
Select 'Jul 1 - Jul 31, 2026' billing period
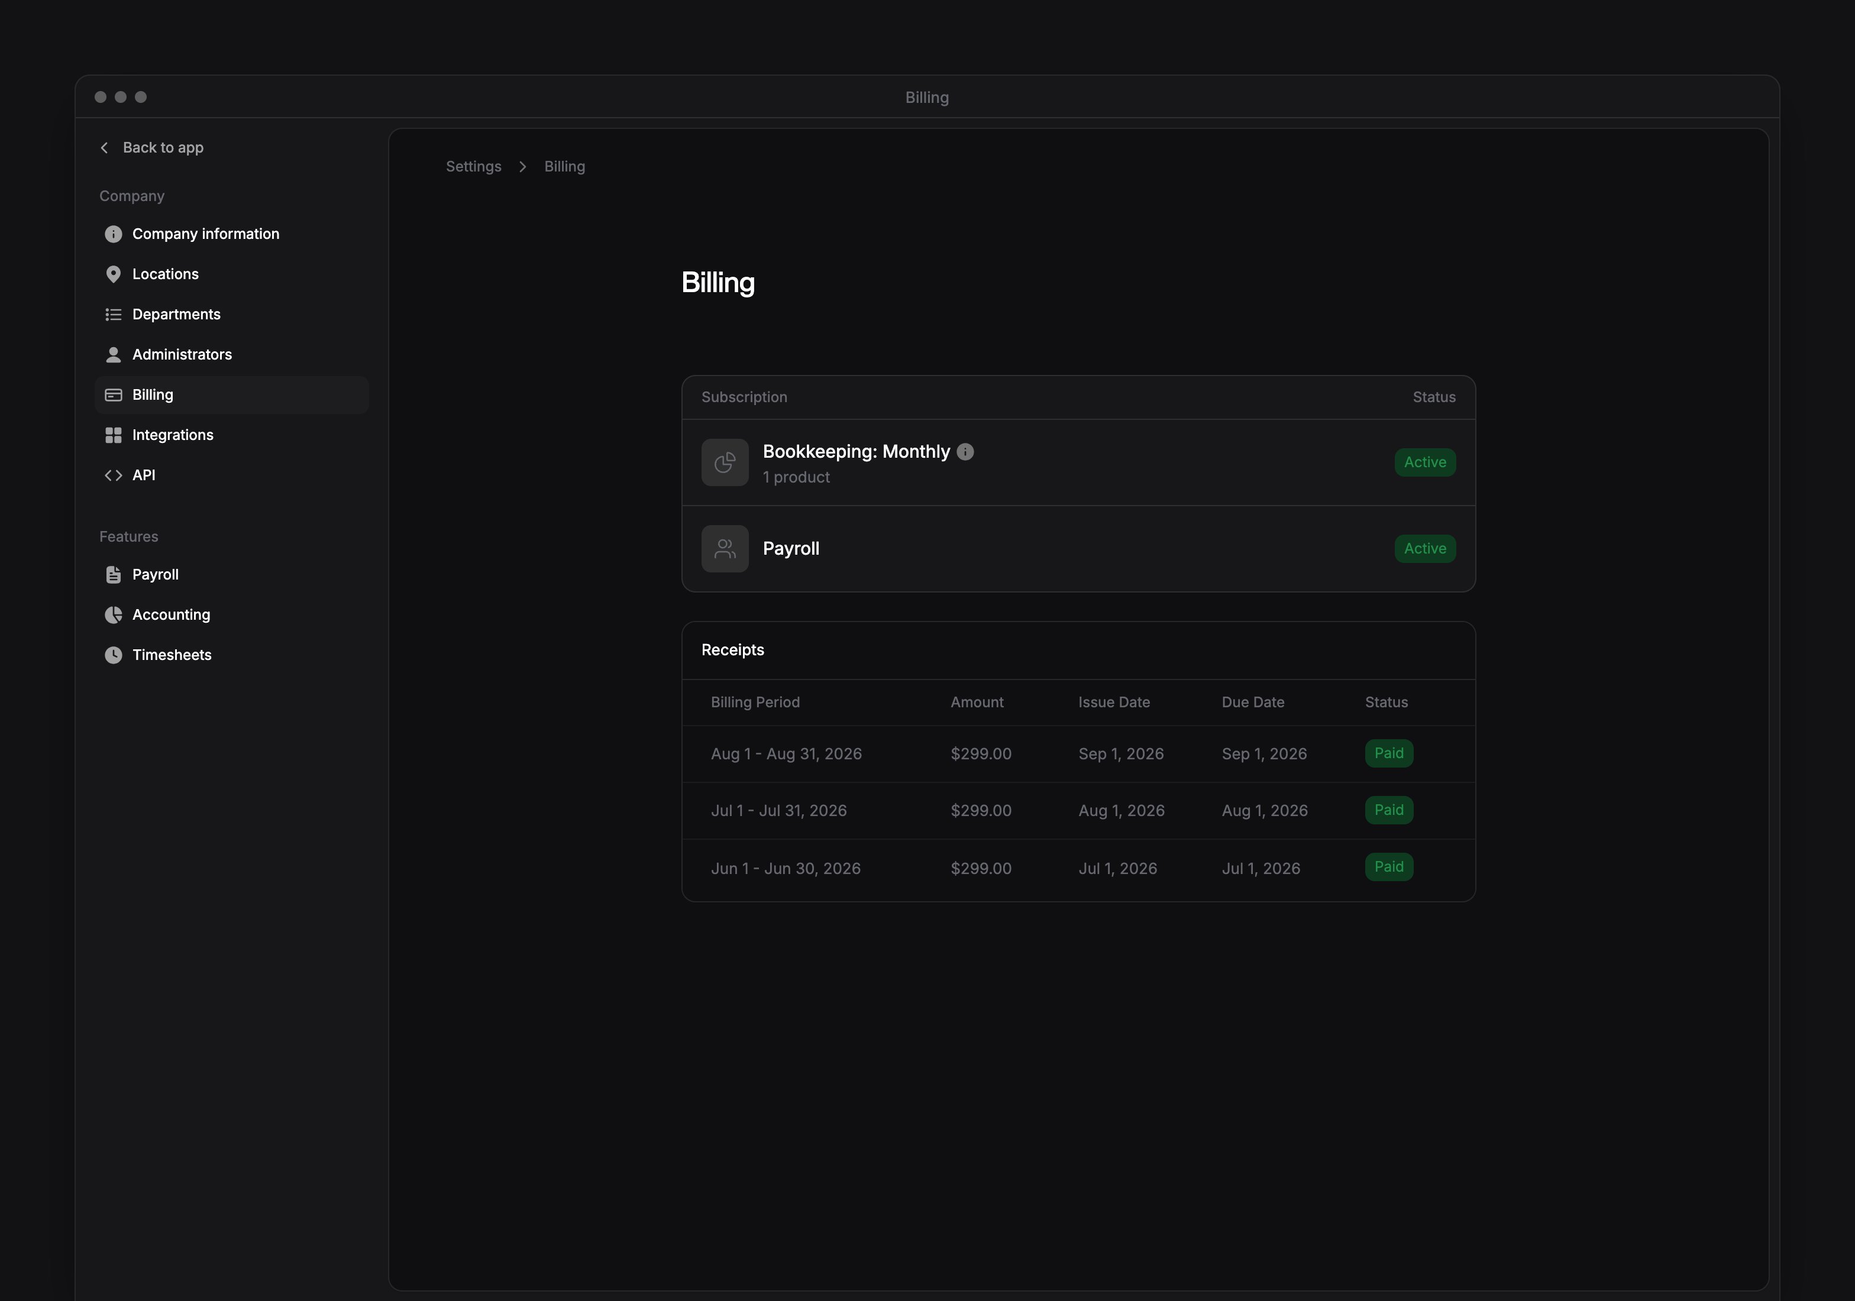point(779,810)
